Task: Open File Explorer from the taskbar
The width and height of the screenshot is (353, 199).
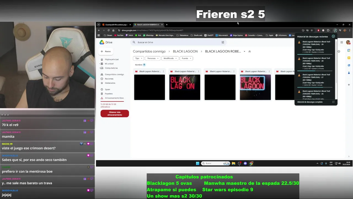Action: (233, 163)
